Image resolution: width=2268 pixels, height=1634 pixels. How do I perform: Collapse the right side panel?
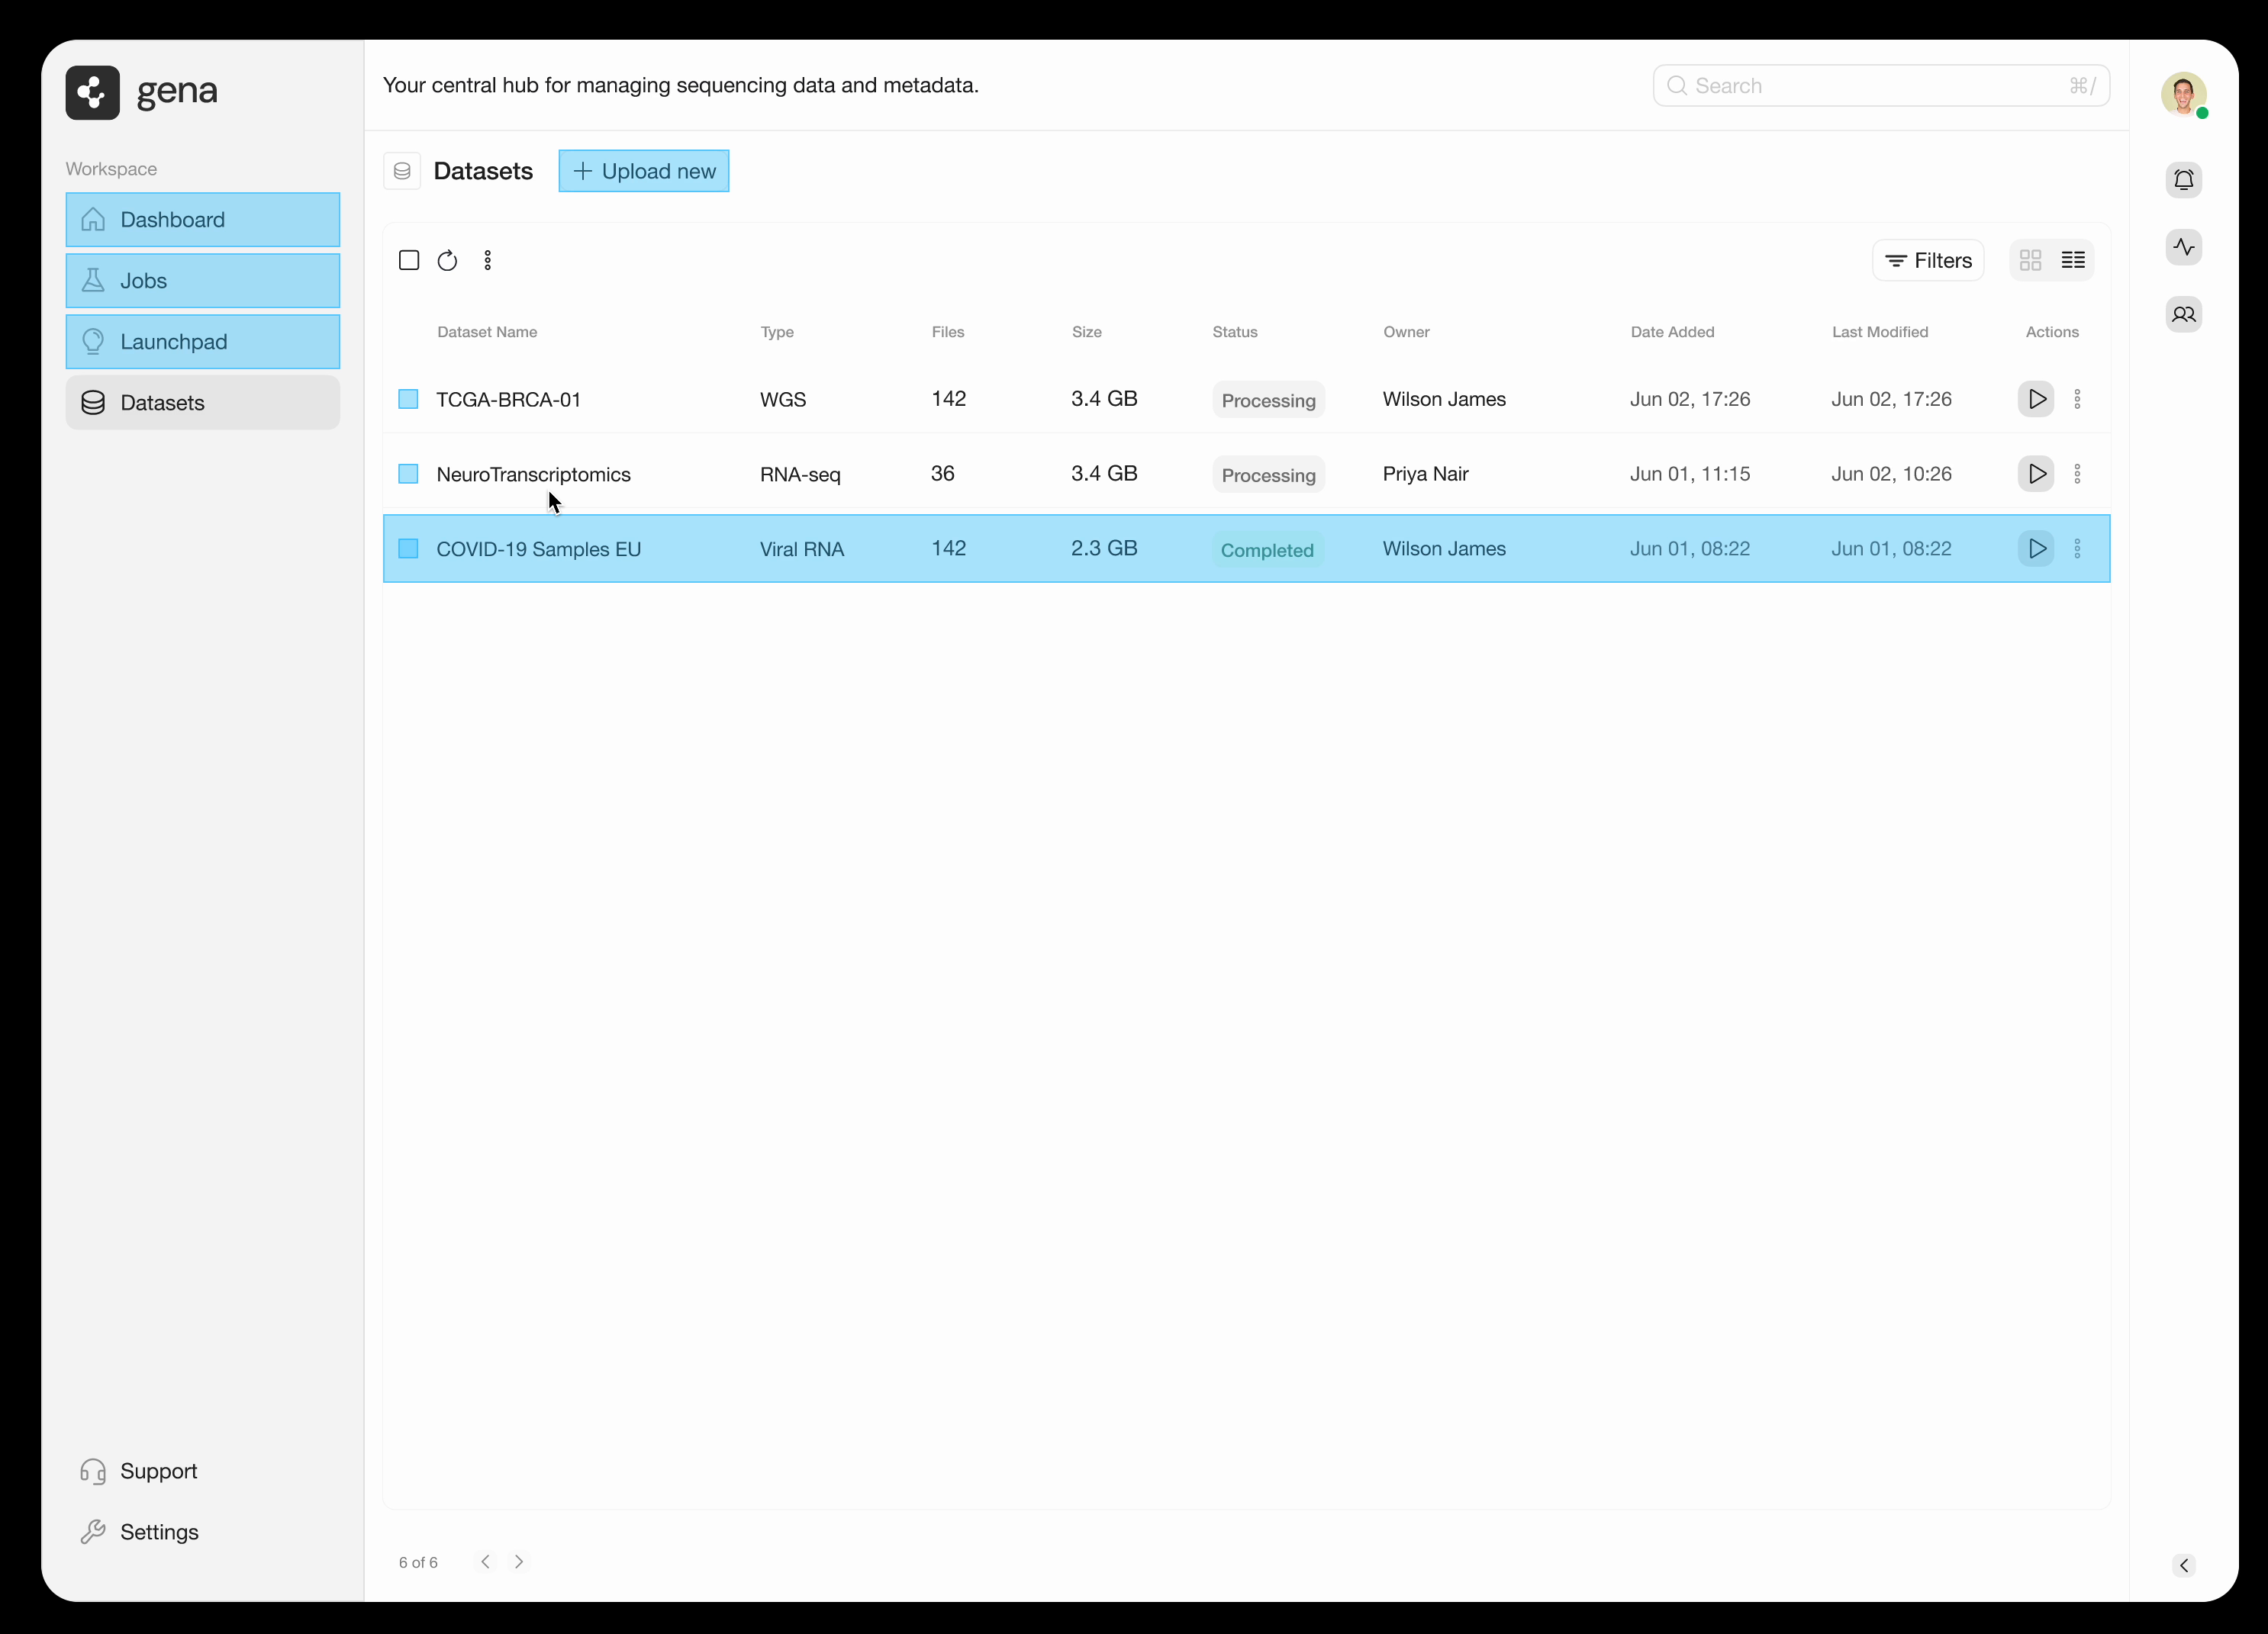[x=2184, y=1565]
